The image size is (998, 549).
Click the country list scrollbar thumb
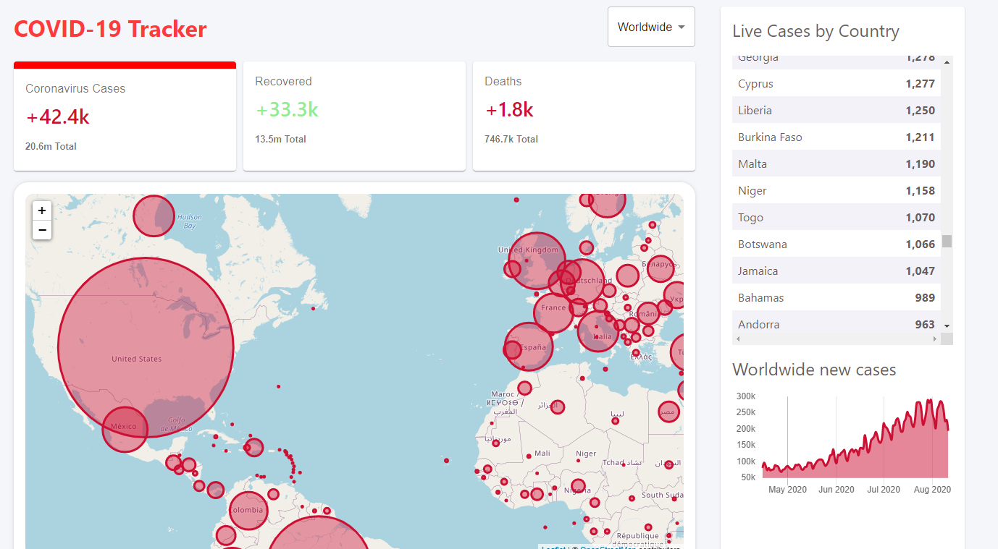click(947, 241)
